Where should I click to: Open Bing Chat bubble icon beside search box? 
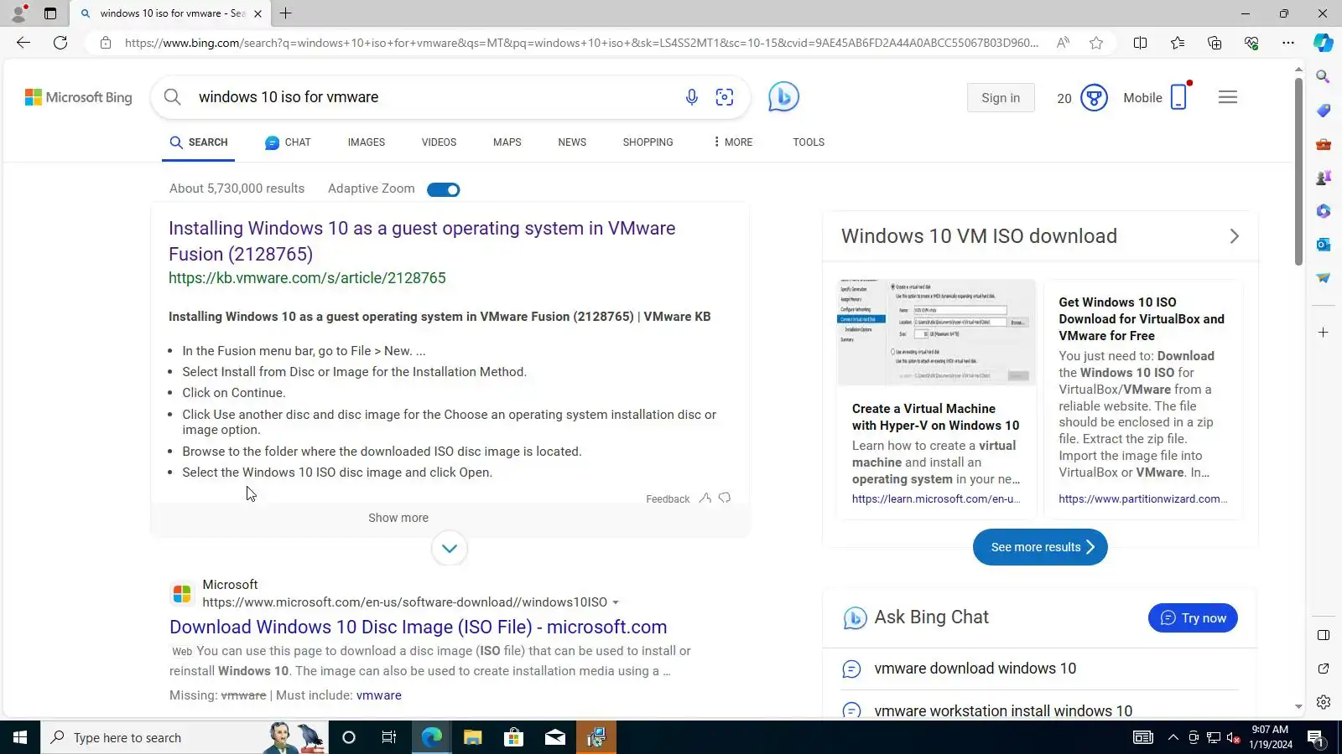pos(783,97)
